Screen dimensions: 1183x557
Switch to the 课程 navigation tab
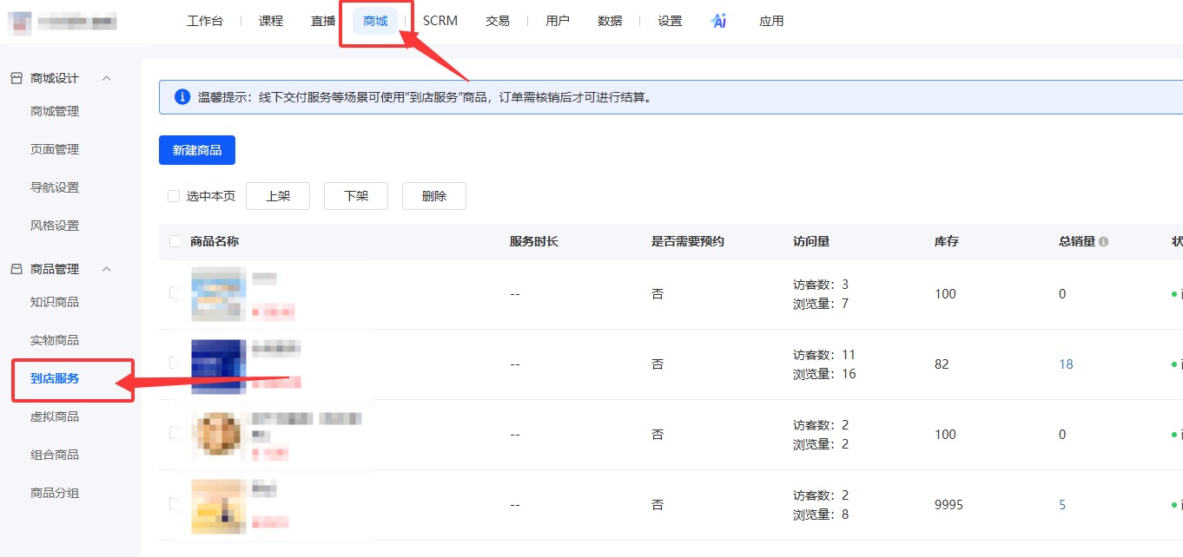tap(271, 21)
